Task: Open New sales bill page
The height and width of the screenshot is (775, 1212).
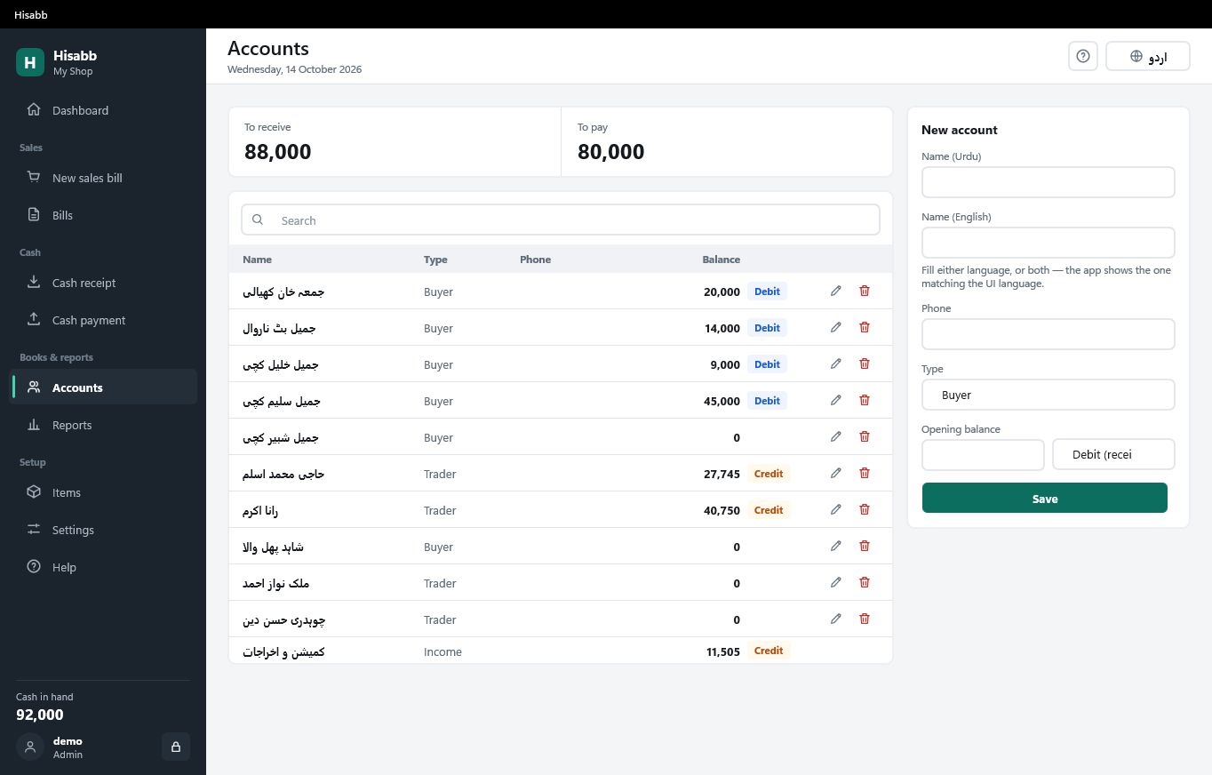Action: coord(103,178)
